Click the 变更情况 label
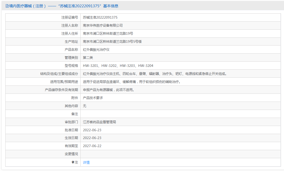Viewport: 284px width, 171px height. coord(71,154)
